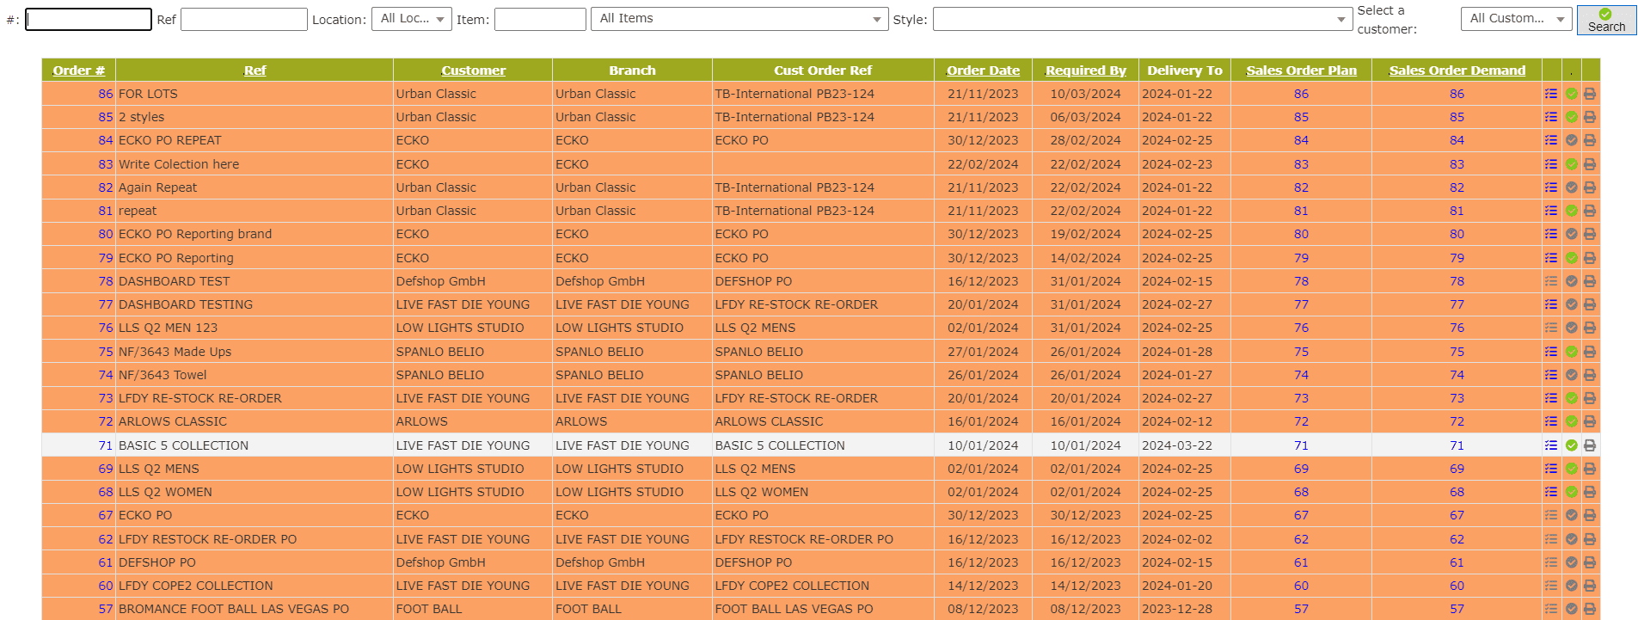Open the All Customers dropdown

[1516, 19]
